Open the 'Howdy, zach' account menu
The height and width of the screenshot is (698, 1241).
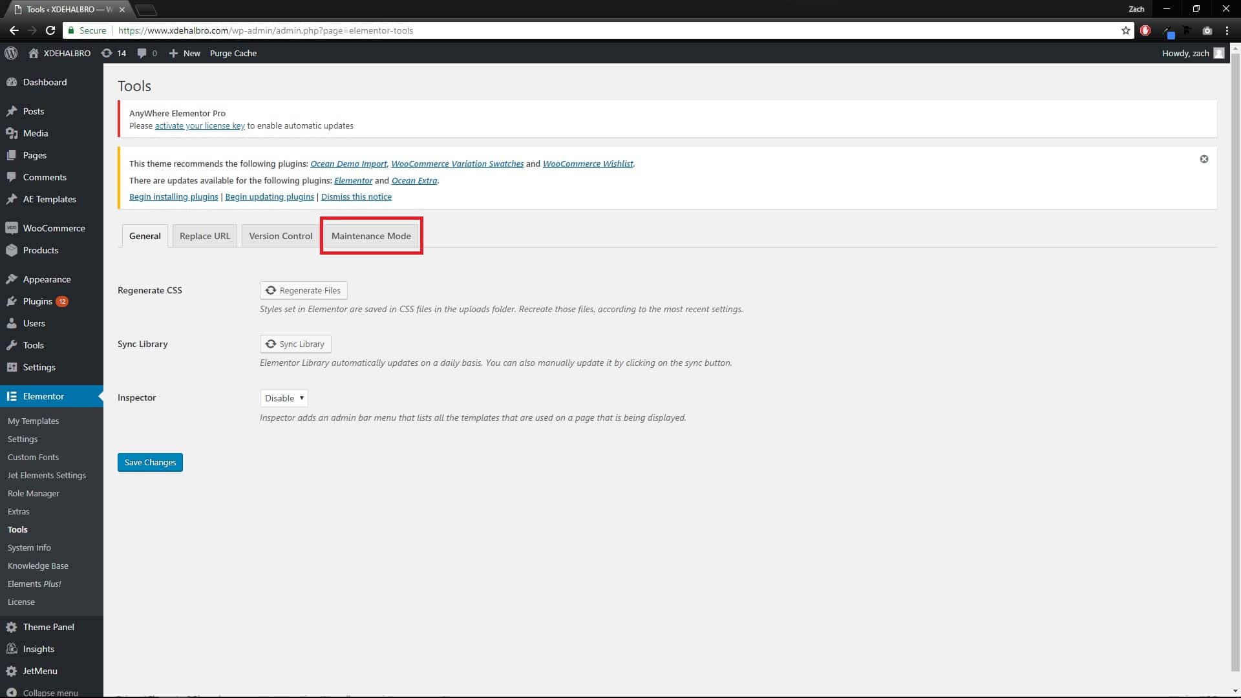(x=1193, y=53)
